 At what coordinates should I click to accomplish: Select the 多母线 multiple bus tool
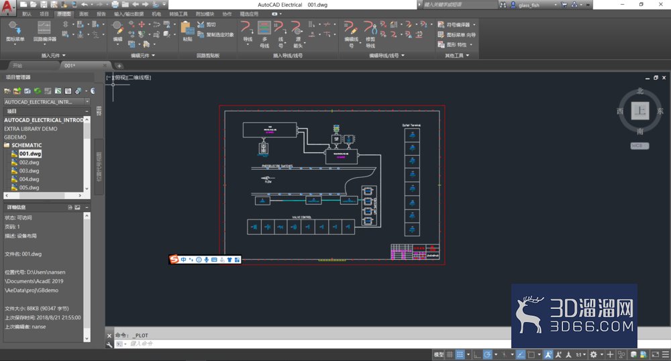[x=264, y=34]
